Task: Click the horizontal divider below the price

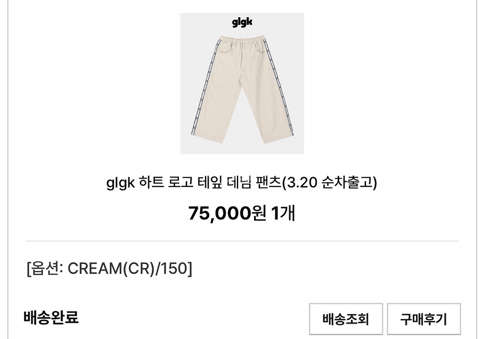Action: tap(242, 240)
